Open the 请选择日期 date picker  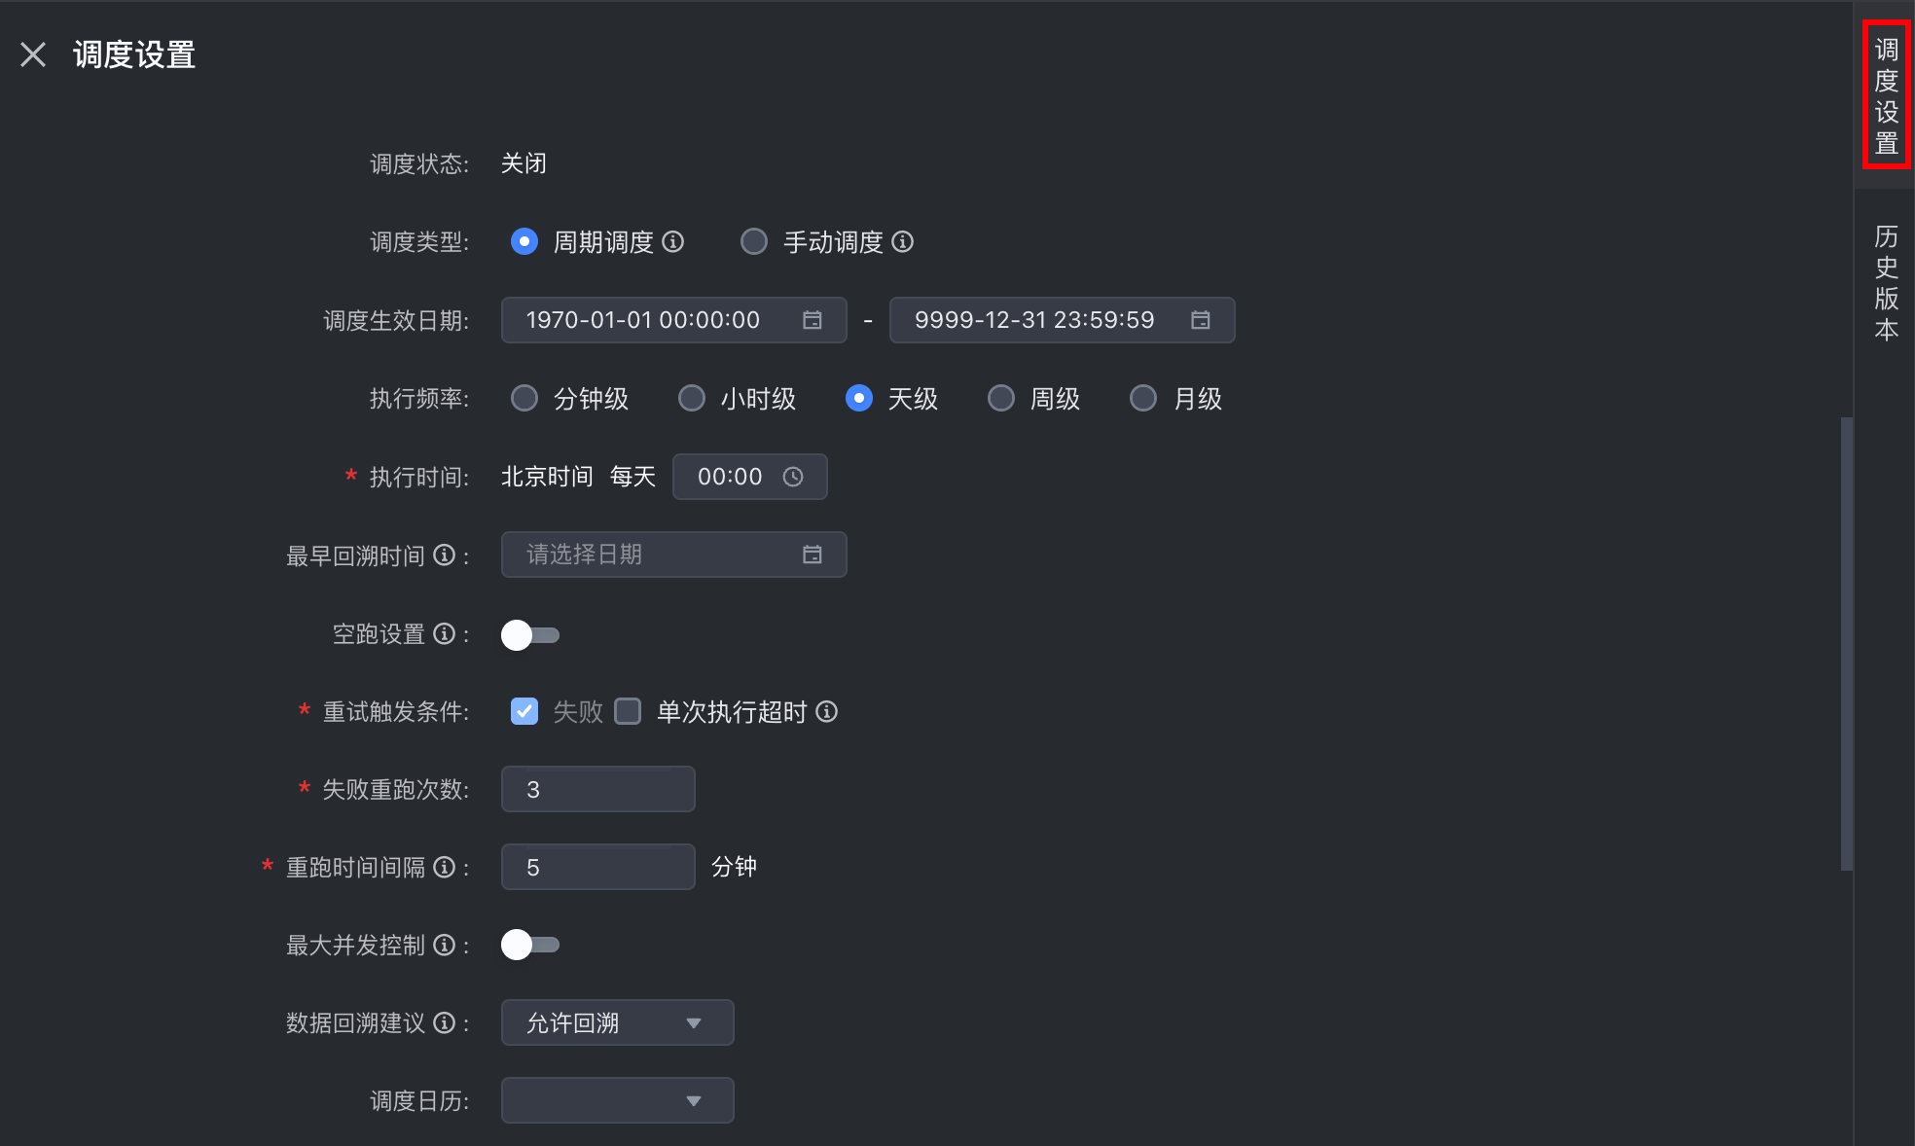coord(673,555)
